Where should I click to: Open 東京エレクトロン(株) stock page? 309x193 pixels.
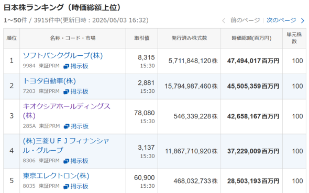[56, 176]
